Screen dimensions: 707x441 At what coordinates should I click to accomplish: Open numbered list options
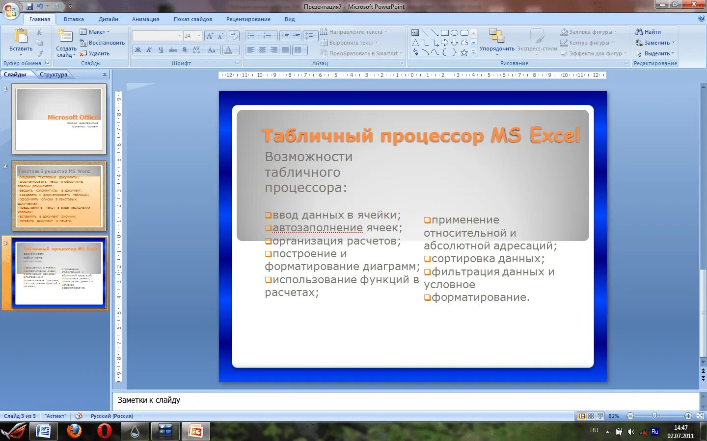tap(269, 36)
